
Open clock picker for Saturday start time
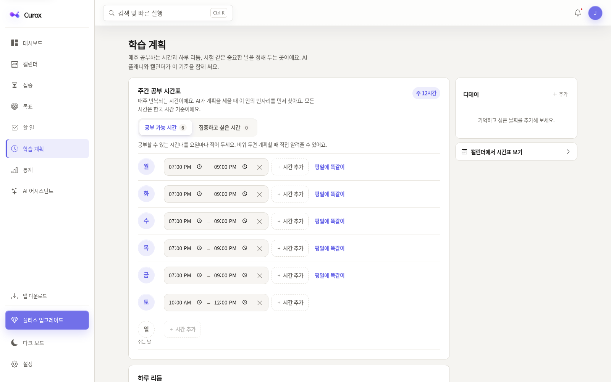pos(199,303)
